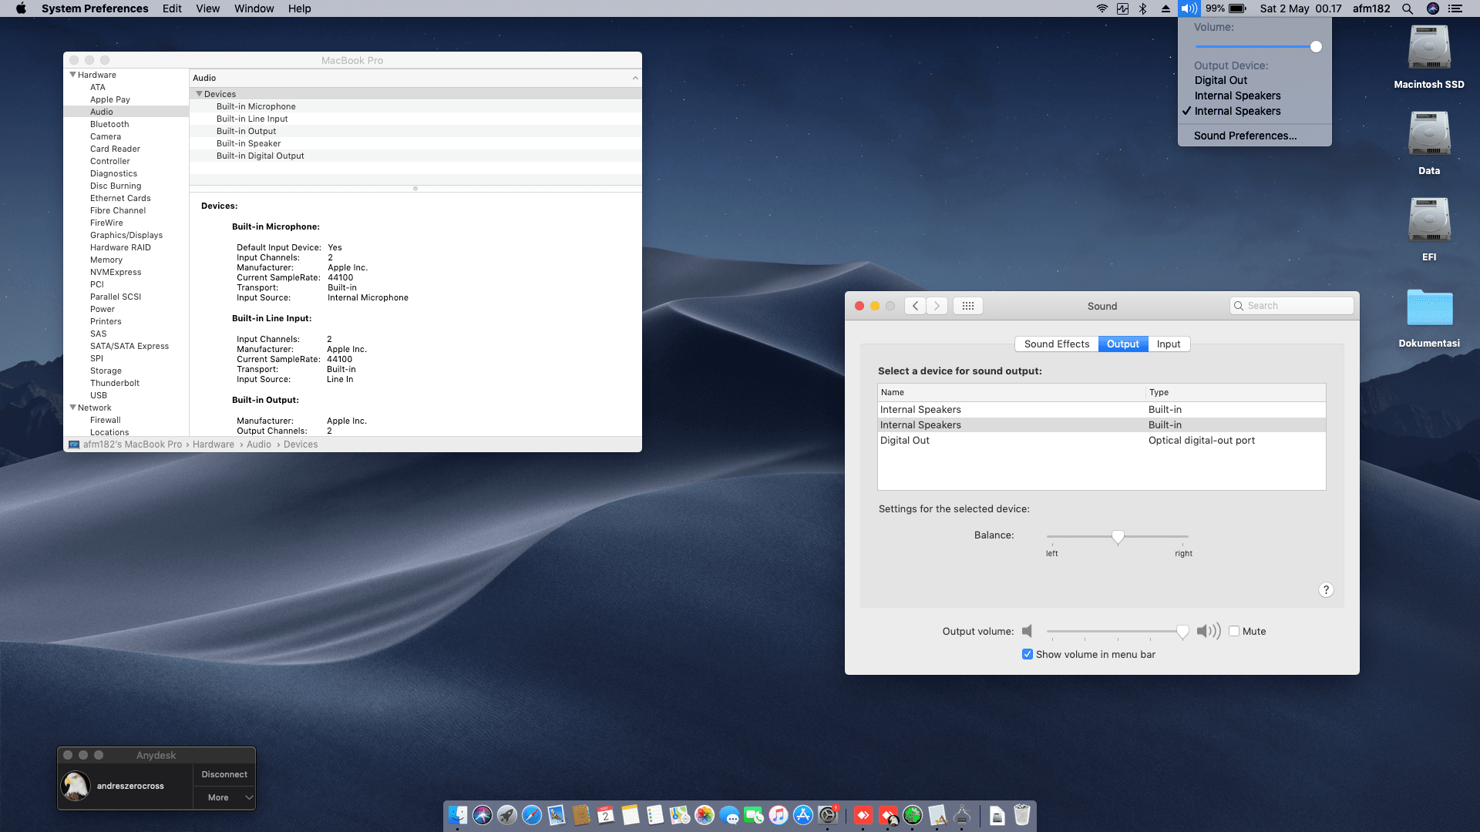Open Finder from the Dock
This screenshot has width=1480, height=832.
[458, 815]
